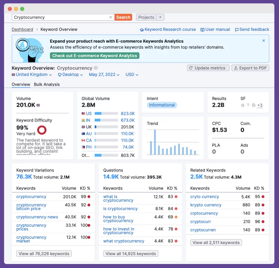Open the cryptocurrency bitcoin price keyword link
The image size is (279, 268).
(x=31, y=207)
